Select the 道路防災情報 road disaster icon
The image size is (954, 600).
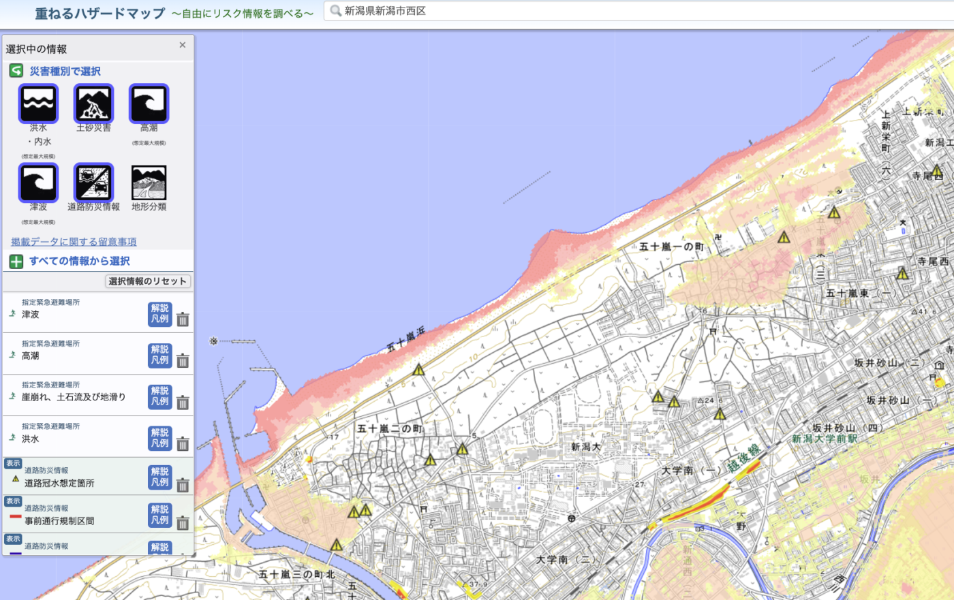coord(93,183)
